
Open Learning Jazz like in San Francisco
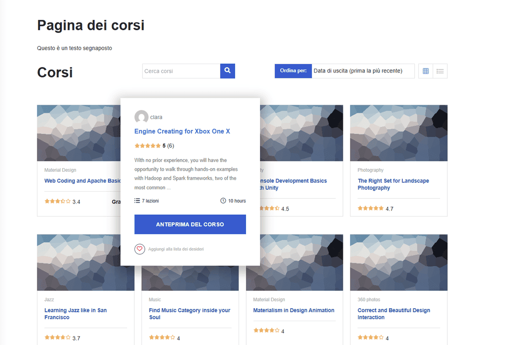pos(75,314)
